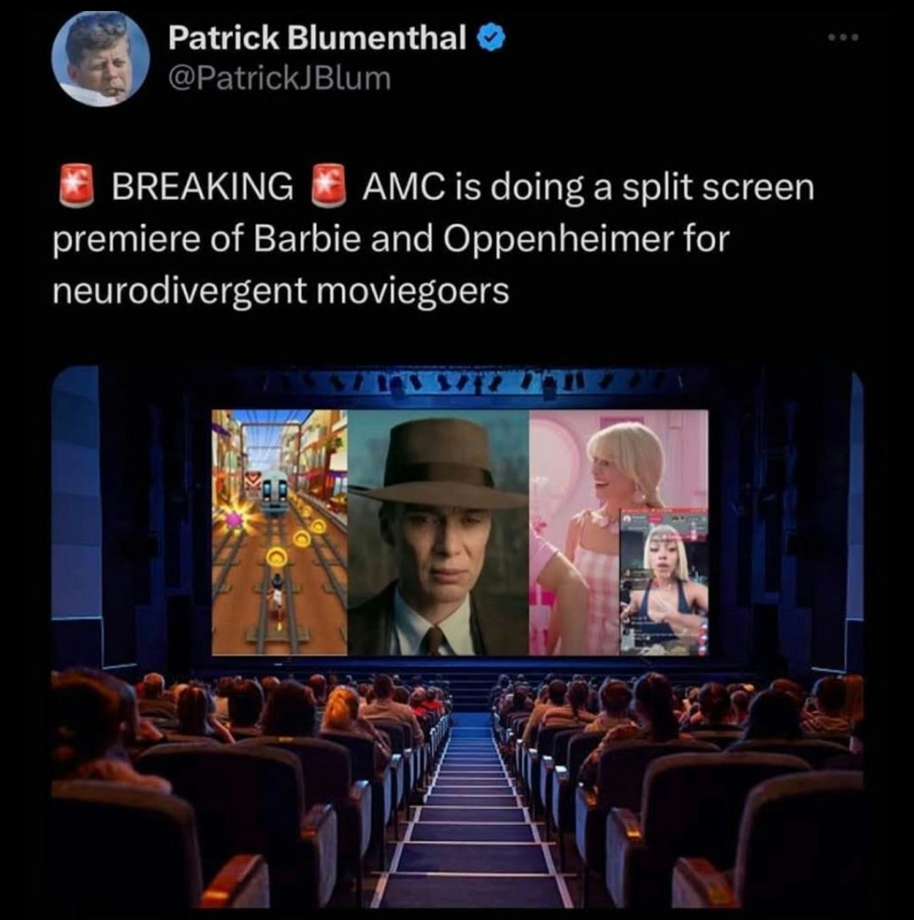
Task: Click the livestream inset over Barbie panel
Action: [x=664, y=581]
